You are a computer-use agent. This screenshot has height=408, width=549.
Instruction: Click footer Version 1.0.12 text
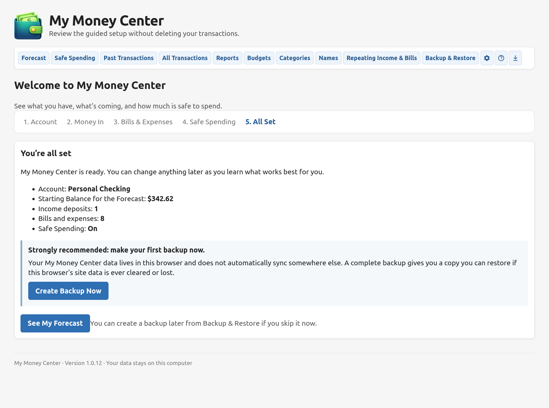(x=83, y=363)
